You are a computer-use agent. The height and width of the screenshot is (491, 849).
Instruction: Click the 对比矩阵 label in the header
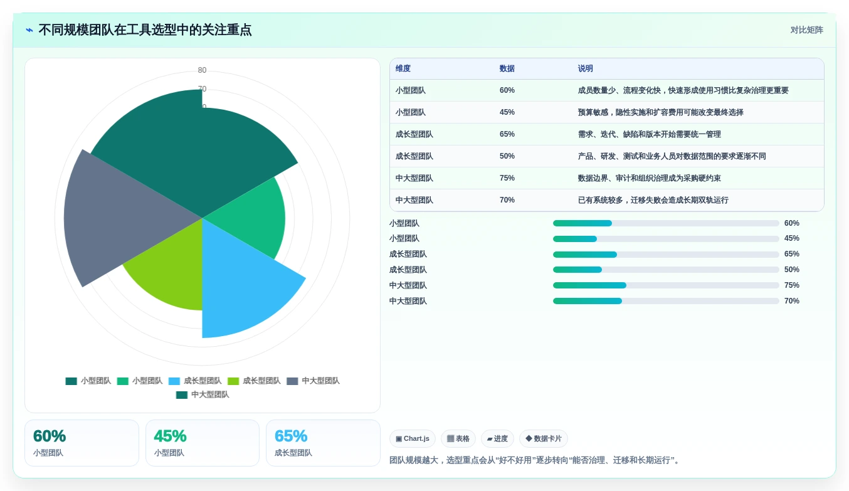(806, 30)
